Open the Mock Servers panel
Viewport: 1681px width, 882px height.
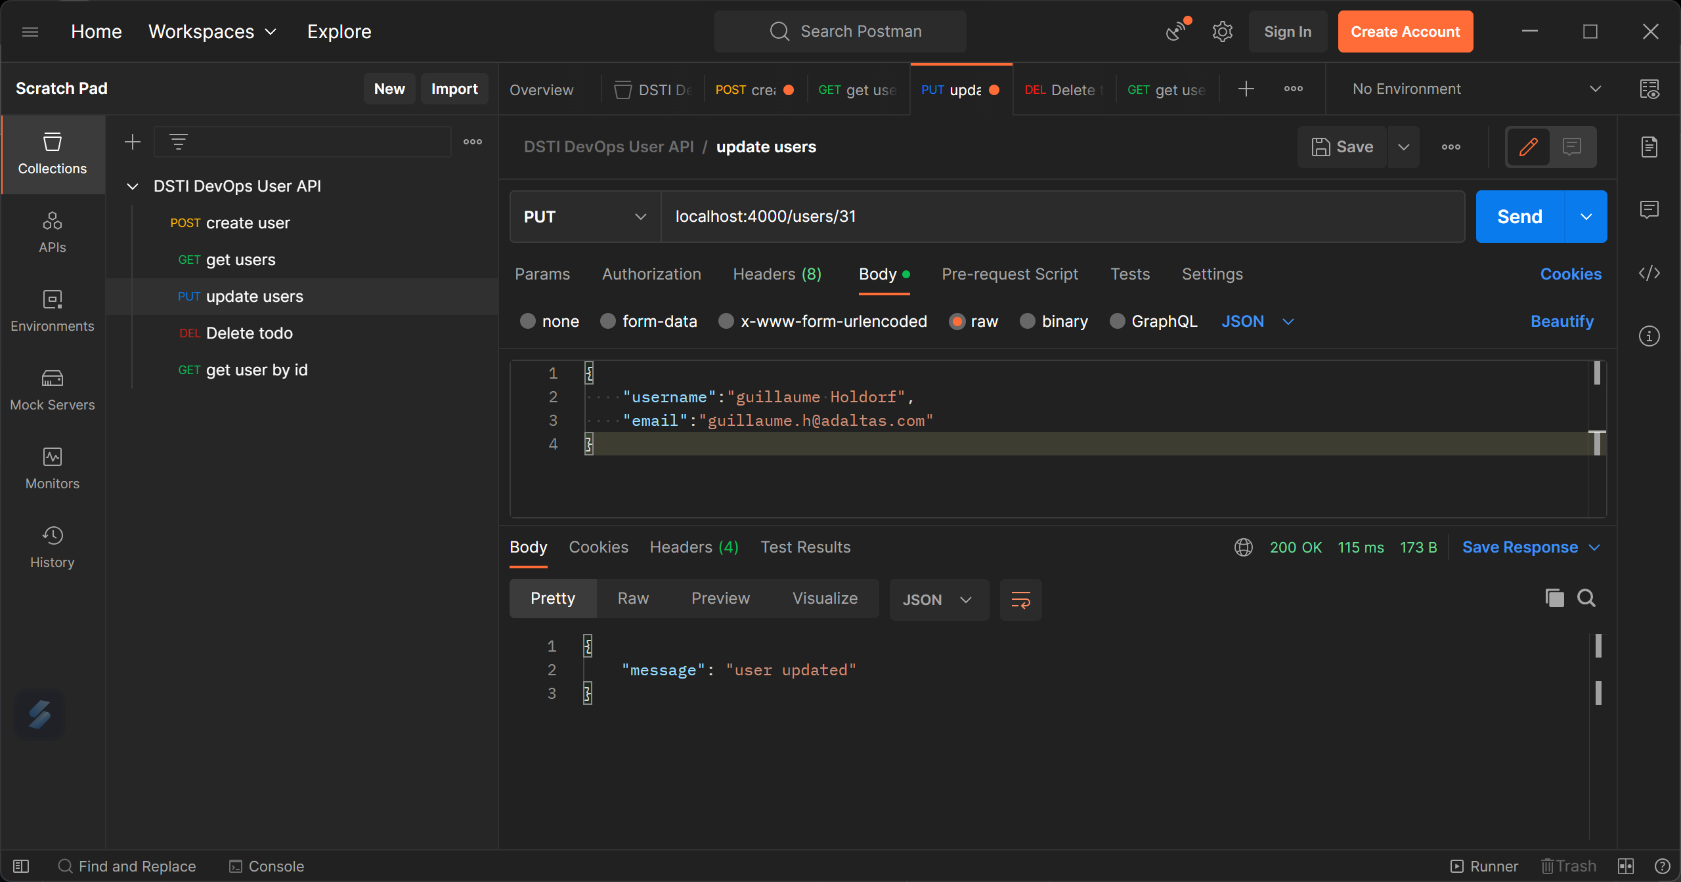[x=52, y=390]
